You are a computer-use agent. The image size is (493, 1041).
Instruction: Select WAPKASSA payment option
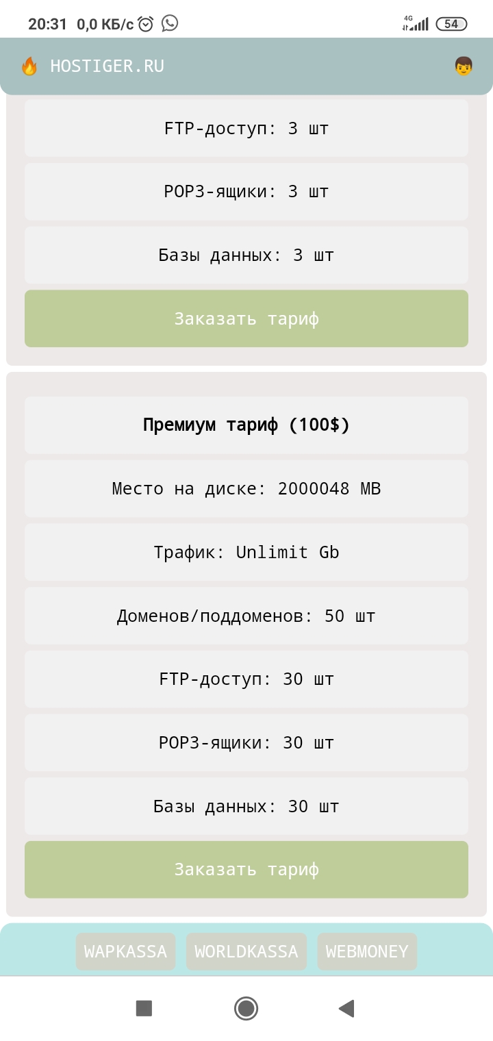(x=125, y=951)
